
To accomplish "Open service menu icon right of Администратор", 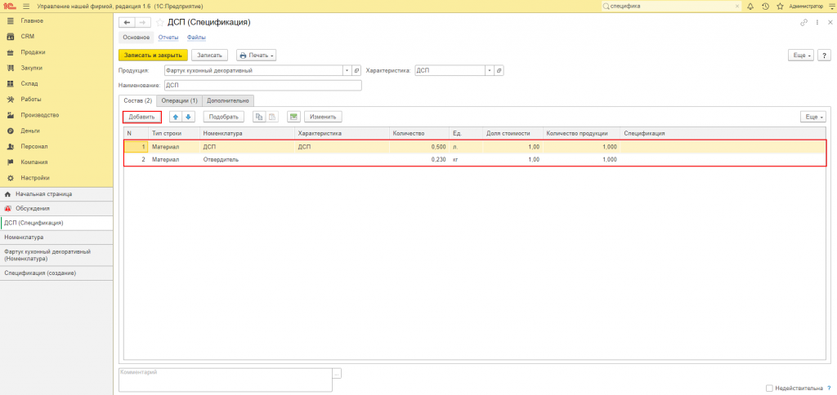I will click(830, 6).
